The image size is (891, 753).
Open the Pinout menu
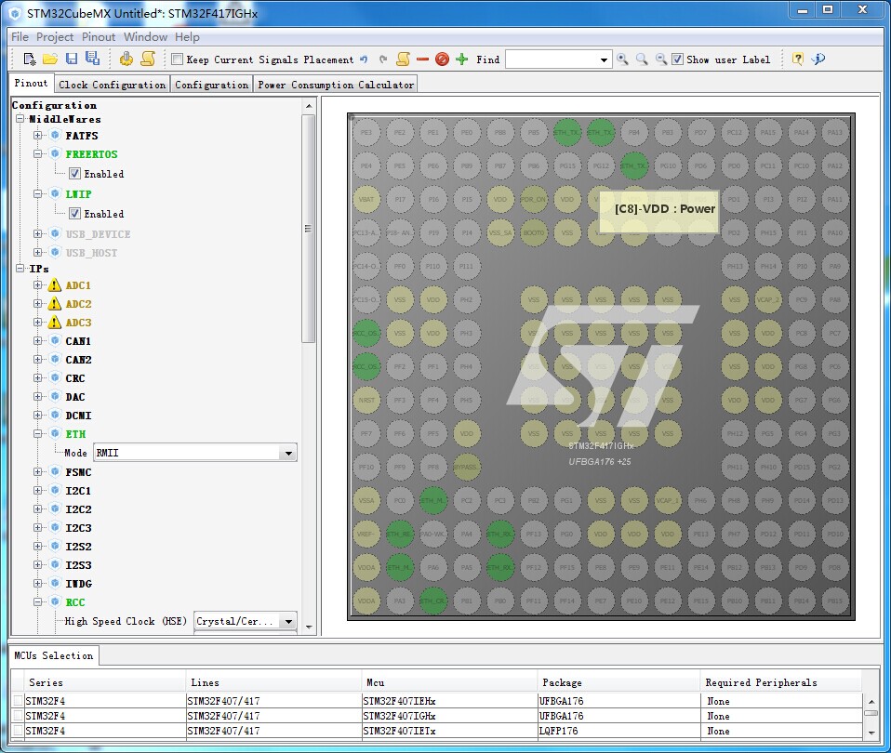coord(99,37)
